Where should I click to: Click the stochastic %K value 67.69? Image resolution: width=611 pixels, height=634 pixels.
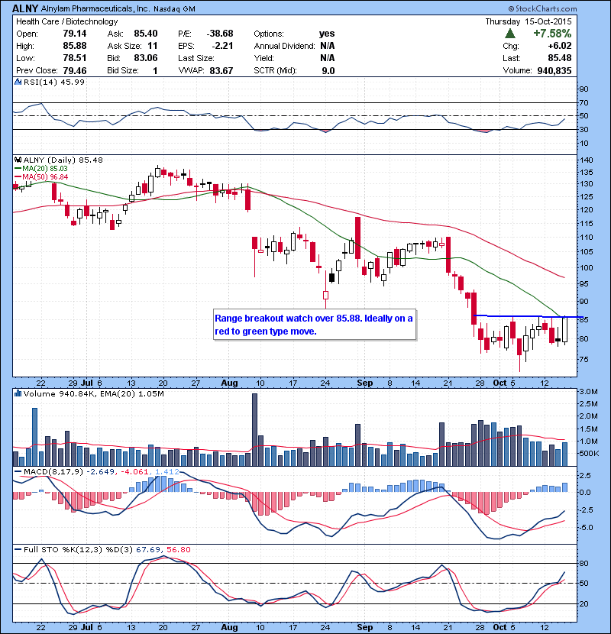147,549
